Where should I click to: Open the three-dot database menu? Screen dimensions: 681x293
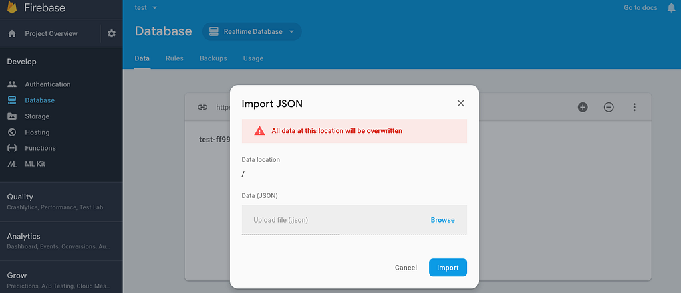pos(634,107)
